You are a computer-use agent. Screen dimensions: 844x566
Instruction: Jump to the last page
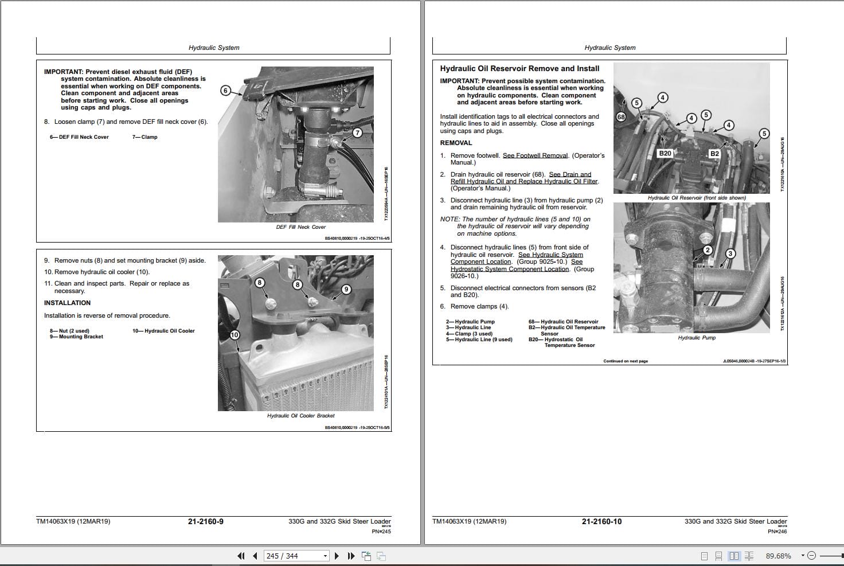pyautogui.click(x=350, y=556)
